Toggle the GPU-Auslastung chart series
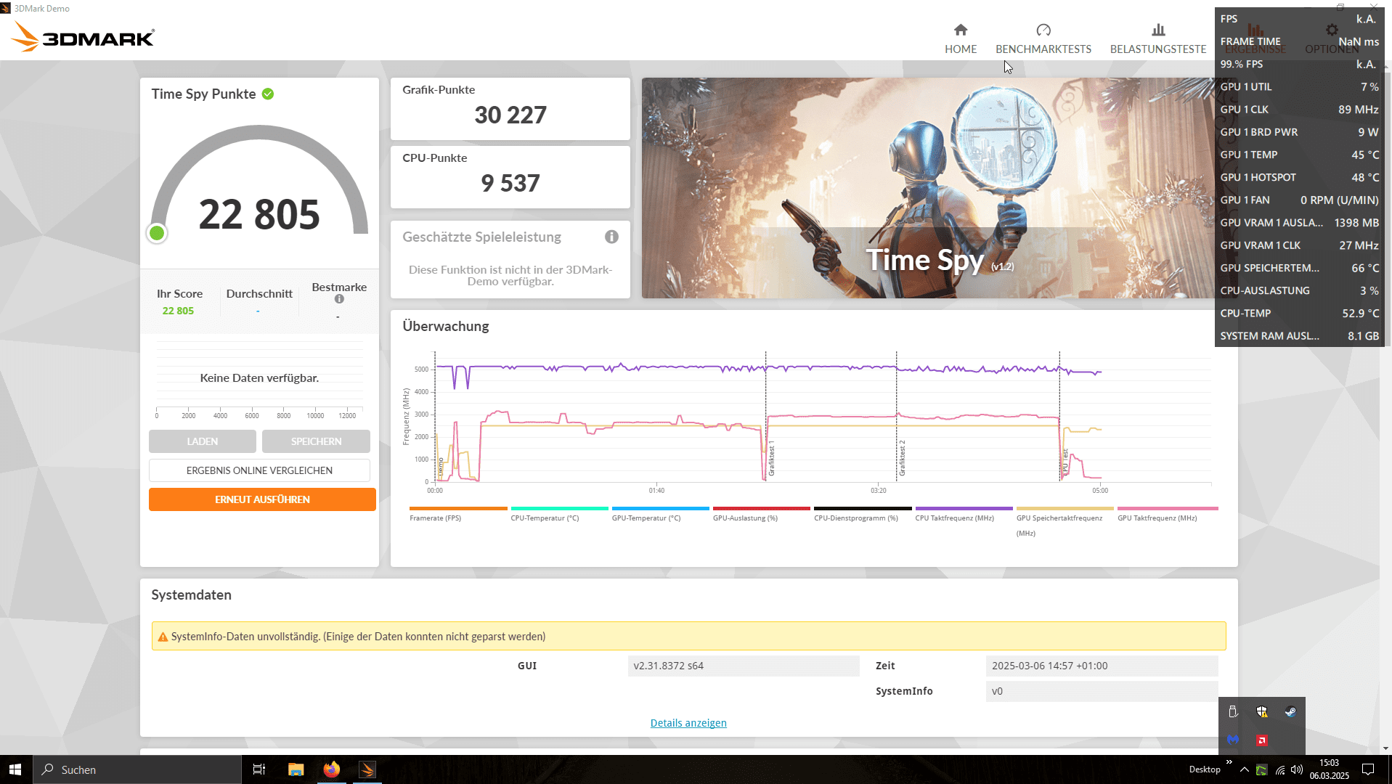This screenshot has height=784, width=1392. [762, 514]
